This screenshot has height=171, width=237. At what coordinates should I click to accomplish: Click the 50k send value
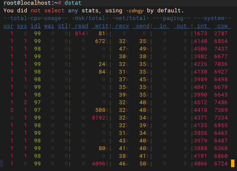(x=144, y=164)
